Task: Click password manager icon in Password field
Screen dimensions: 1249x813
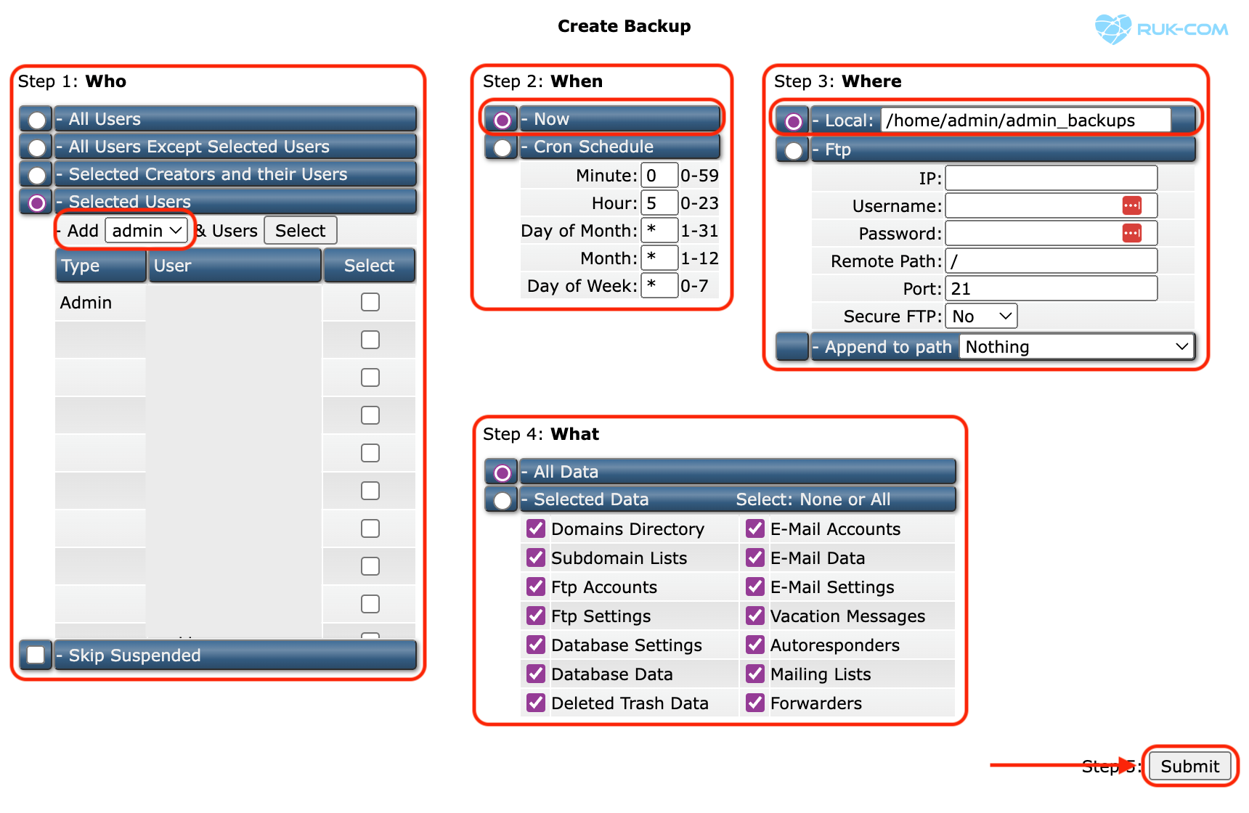Action: (1131, 233)
